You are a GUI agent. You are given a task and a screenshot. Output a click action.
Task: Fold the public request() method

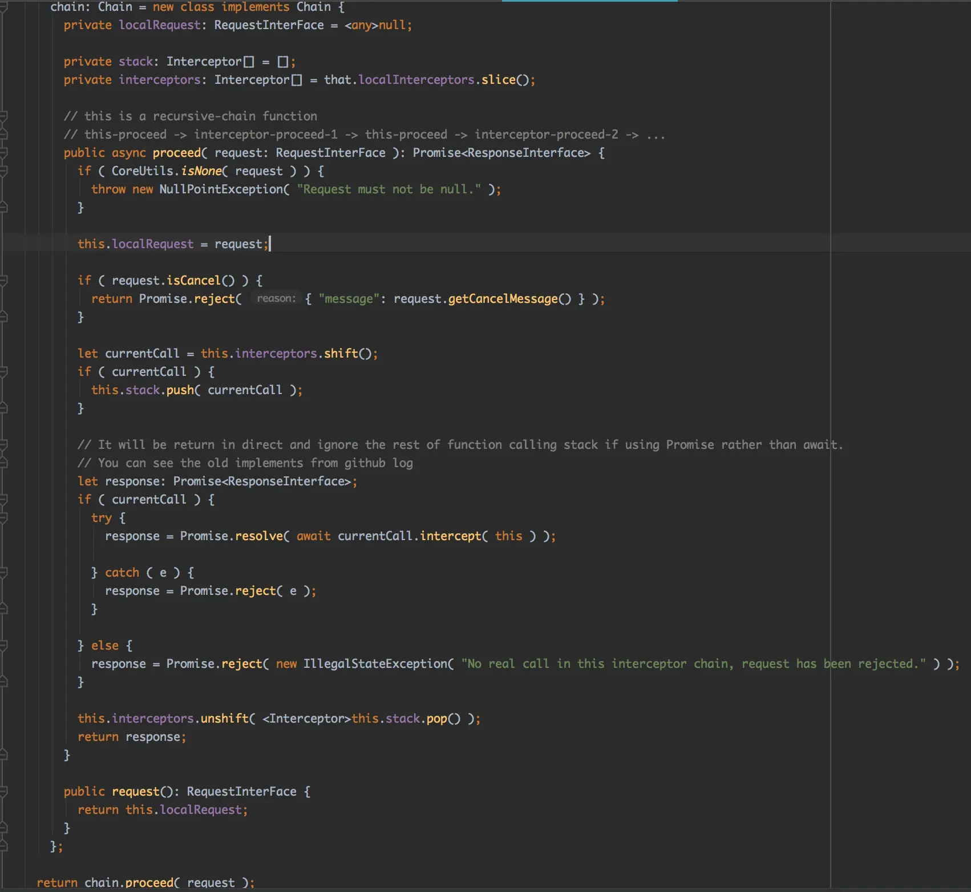(3, 792)
